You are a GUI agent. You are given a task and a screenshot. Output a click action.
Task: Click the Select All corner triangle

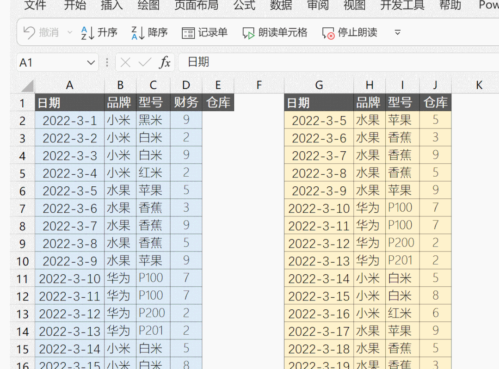pyautogui.click(x=28, y=86)
